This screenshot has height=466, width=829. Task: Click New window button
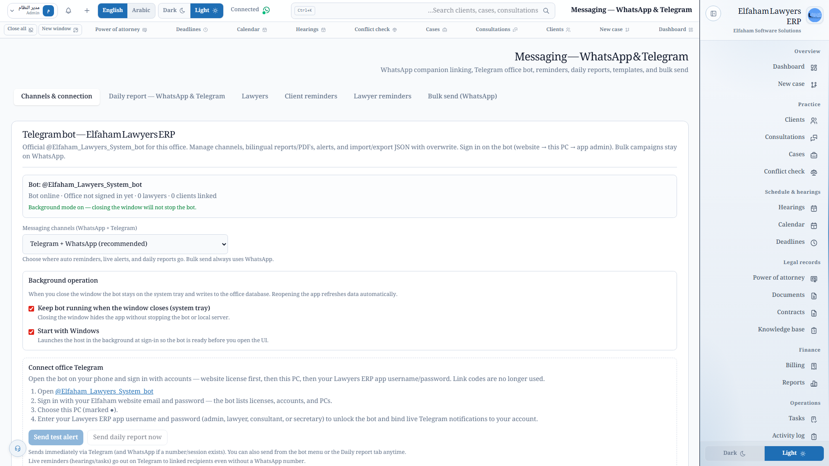[x=60, y=29]
